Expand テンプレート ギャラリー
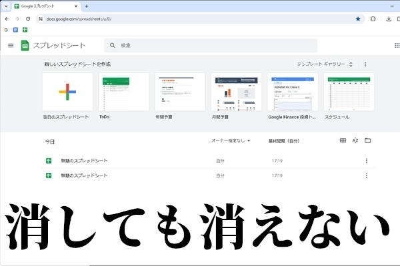Screen dimensions: 400x266 click(325, 64)
